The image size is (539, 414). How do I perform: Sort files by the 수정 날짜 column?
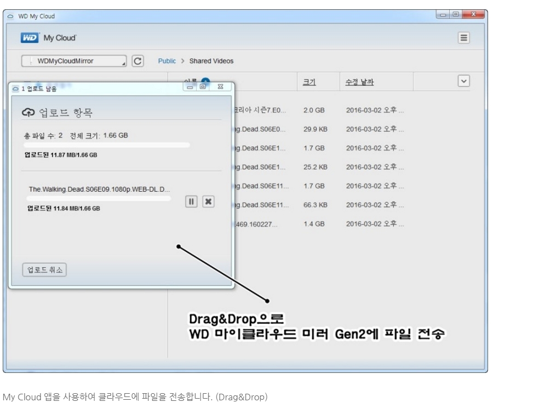coord(359,82)
